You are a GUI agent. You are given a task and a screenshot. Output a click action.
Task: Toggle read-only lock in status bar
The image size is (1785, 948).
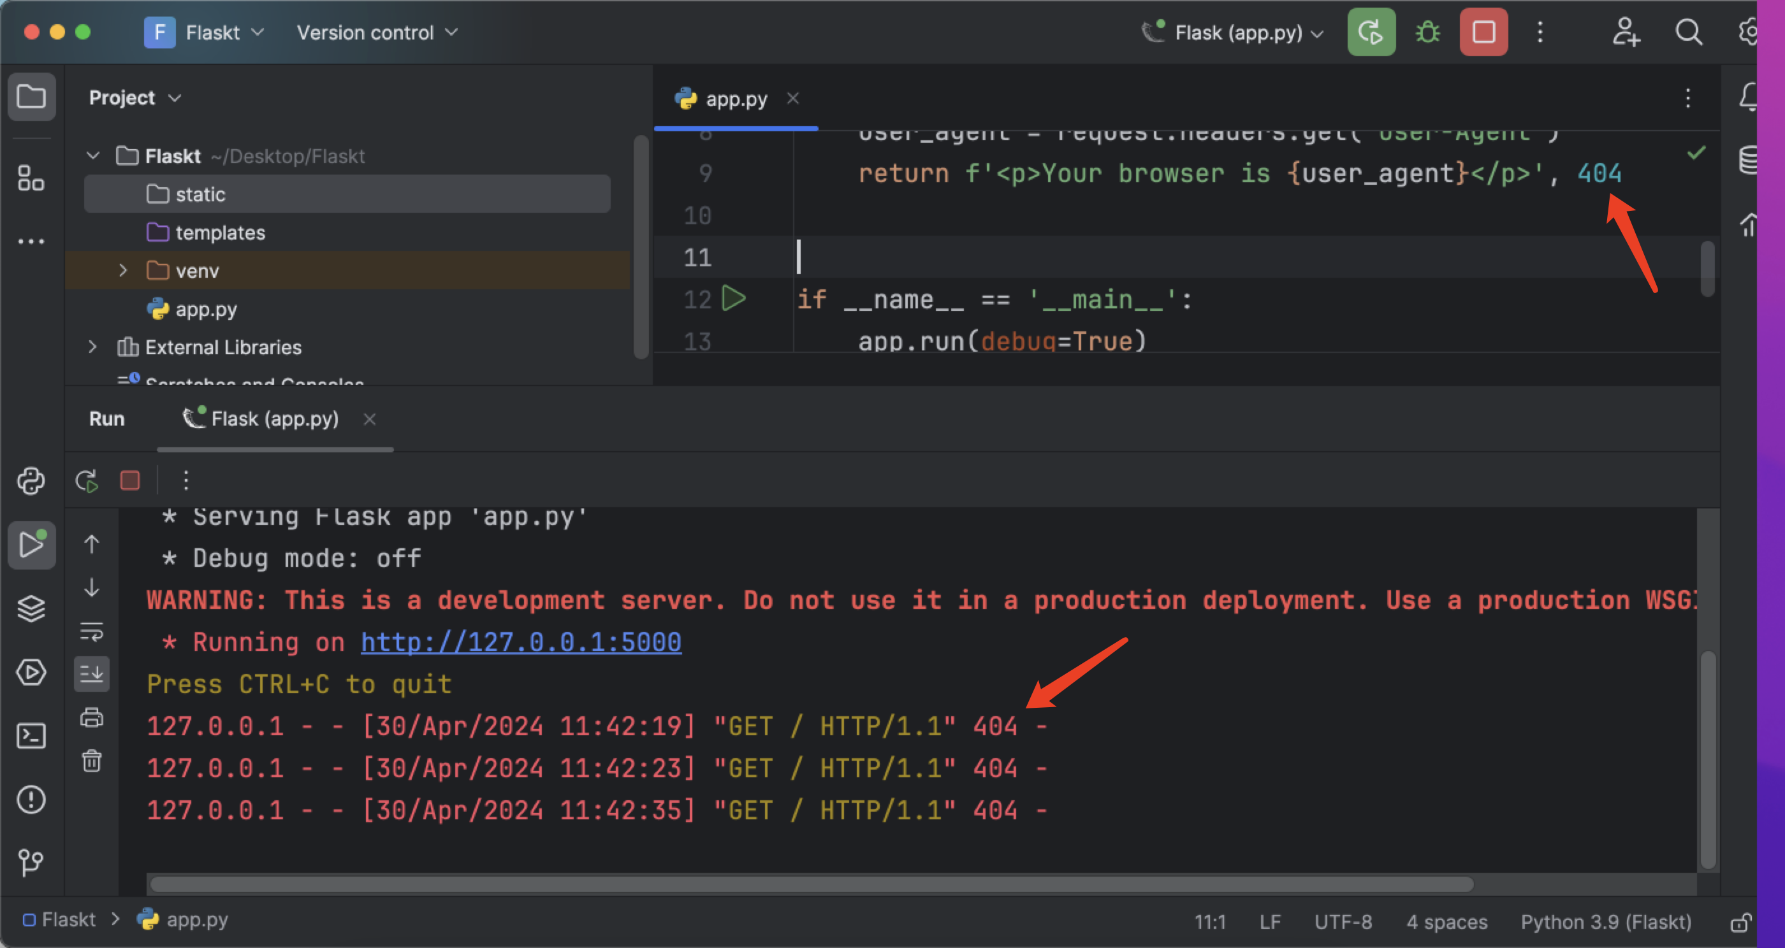click(x=1740, y=923)
